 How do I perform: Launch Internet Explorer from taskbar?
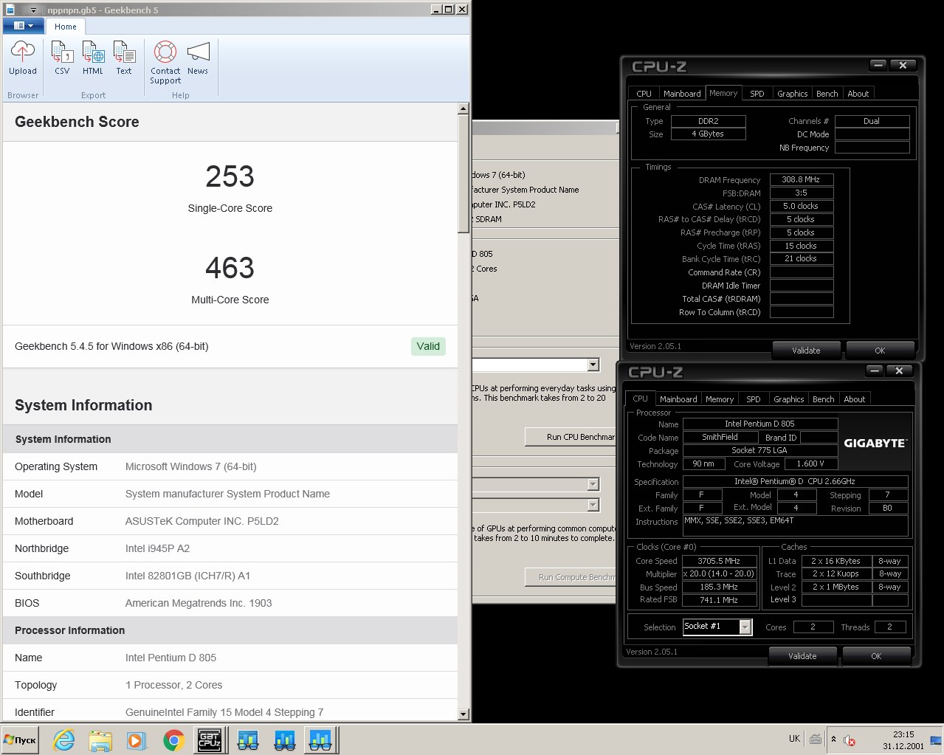click(64, 740)
